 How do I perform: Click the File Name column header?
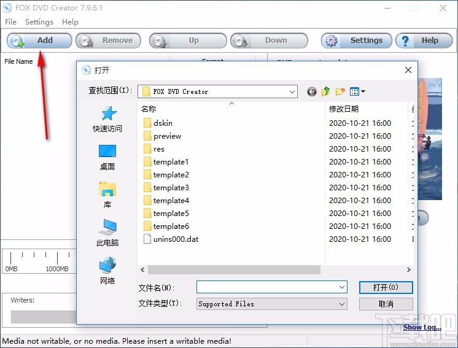[x=18, y=61]
